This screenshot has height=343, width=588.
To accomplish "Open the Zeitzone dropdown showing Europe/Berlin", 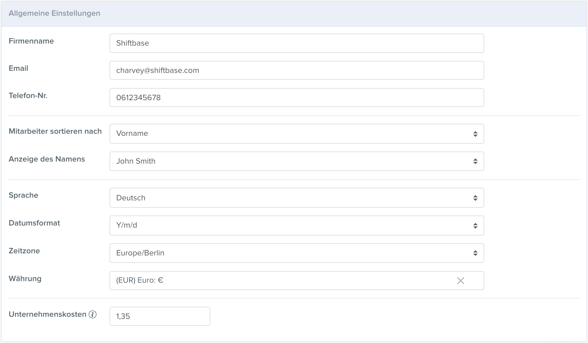I will [297, 253].
